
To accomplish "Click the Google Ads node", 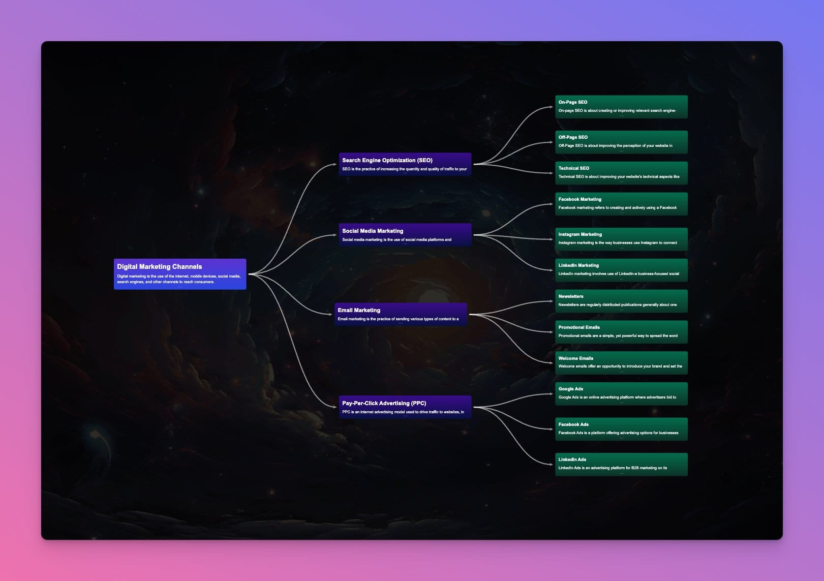I will [x=621, y=394].
